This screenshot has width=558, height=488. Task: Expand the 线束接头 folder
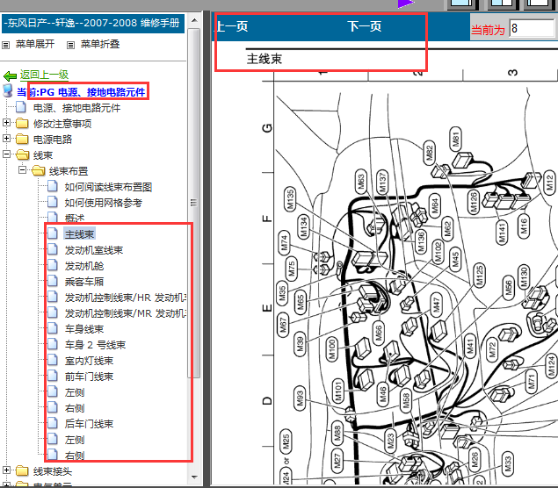tap(6, 470)
